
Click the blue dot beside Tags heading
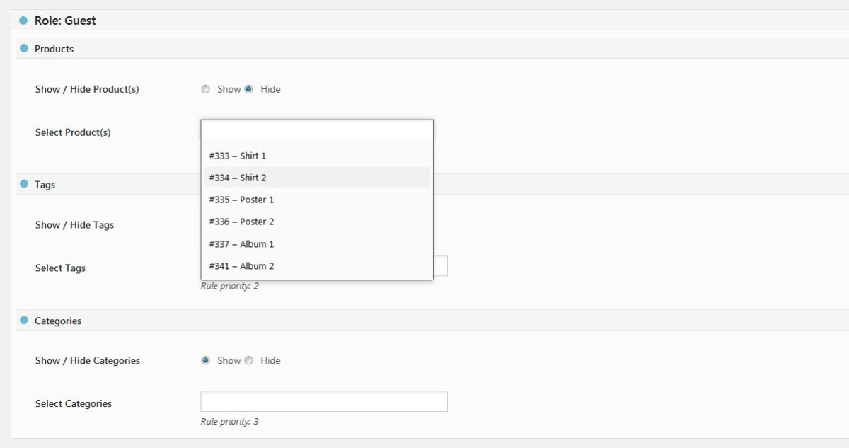tap(24, 184)
